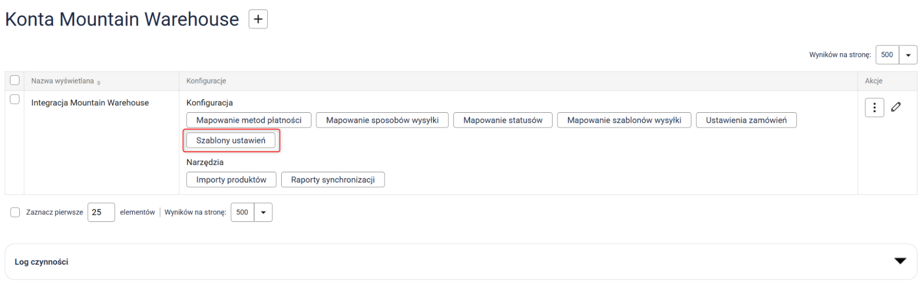The height and width of the screenshot is (285, 923).
Task: Click the pencil edit icon
Action: click(x=896, y=107)
